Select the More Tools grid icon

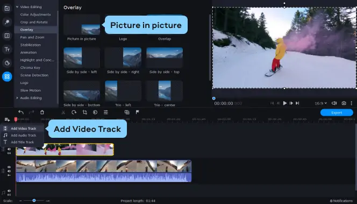(7, 76)
